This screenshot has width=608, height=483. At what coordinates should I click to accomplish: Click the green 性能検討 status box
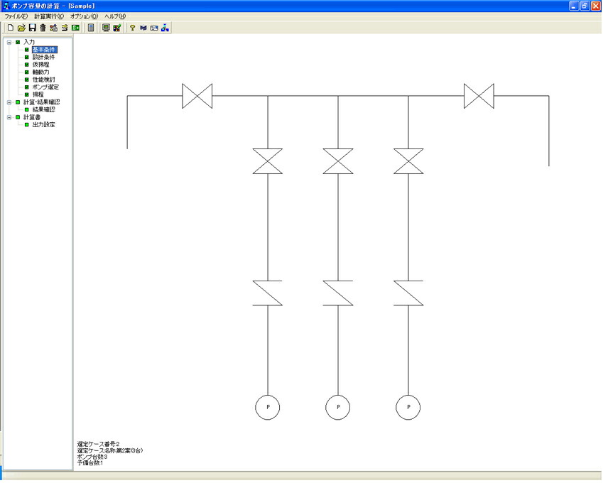tap(27, 80)
